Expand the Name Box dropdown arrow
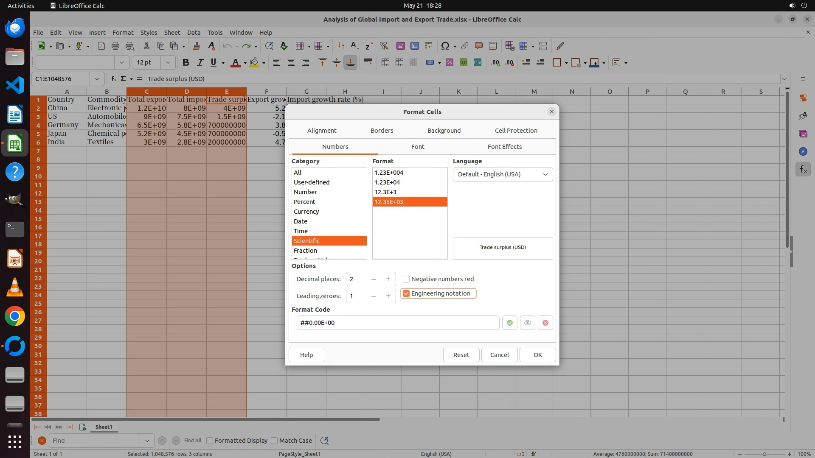 coord(97,78)
